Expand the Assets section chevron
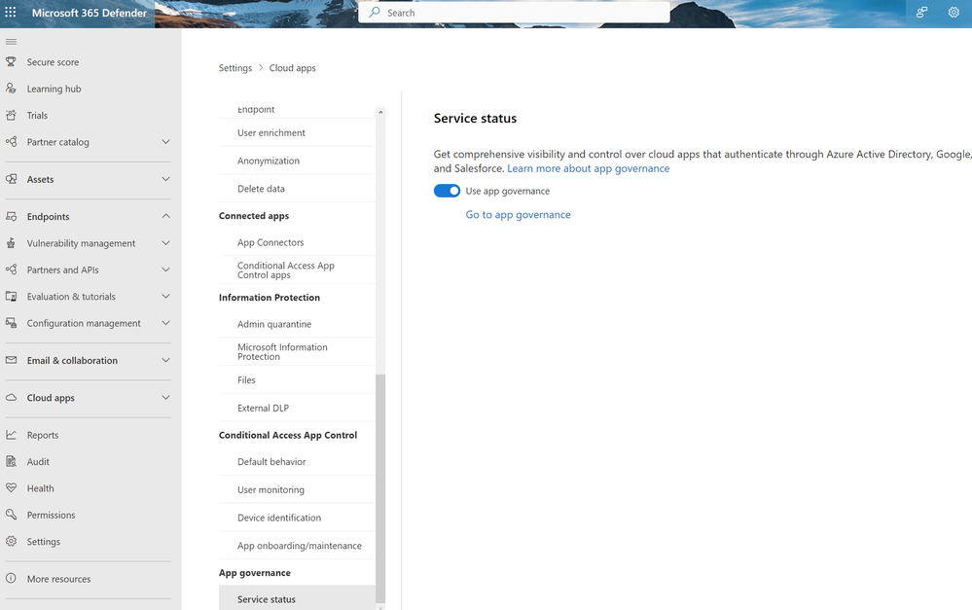 165,179
